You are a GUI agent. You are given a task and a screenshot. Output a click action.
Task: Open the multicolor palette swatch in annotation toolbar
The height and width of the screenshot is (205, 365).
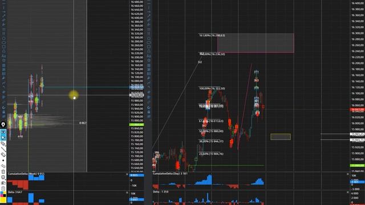click(3, 194)
